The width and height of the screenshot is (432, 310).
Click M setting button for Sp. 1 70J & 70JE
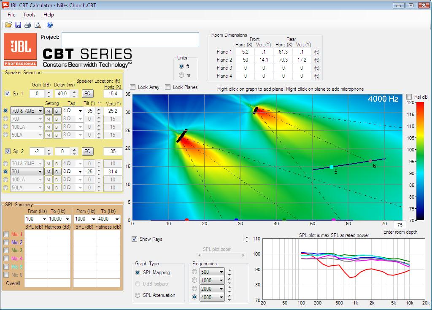coord(49,111)
